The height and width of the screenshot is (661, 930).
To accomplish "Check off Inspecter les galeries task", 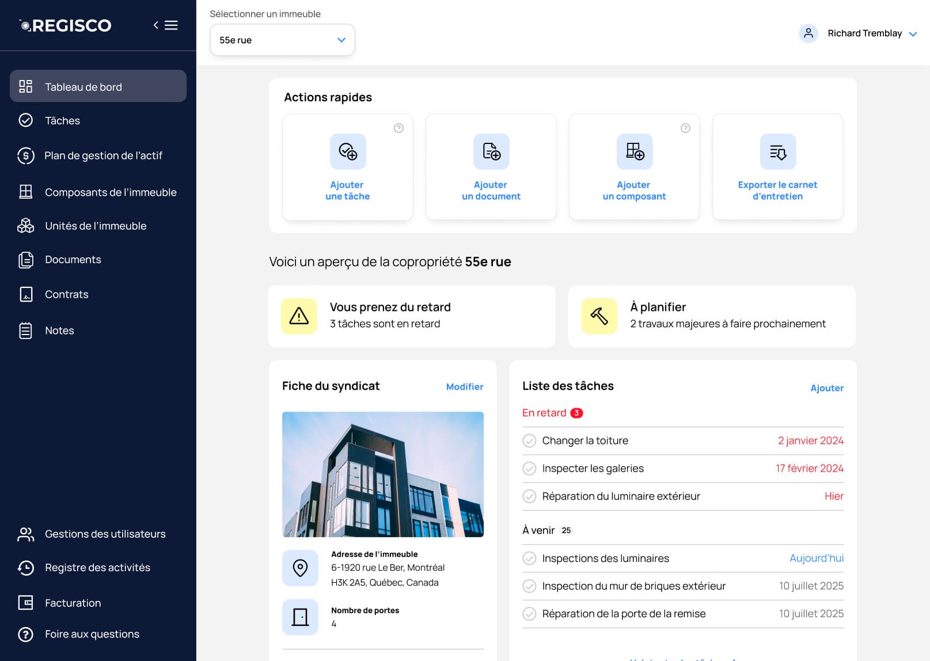I will point(529,469).
